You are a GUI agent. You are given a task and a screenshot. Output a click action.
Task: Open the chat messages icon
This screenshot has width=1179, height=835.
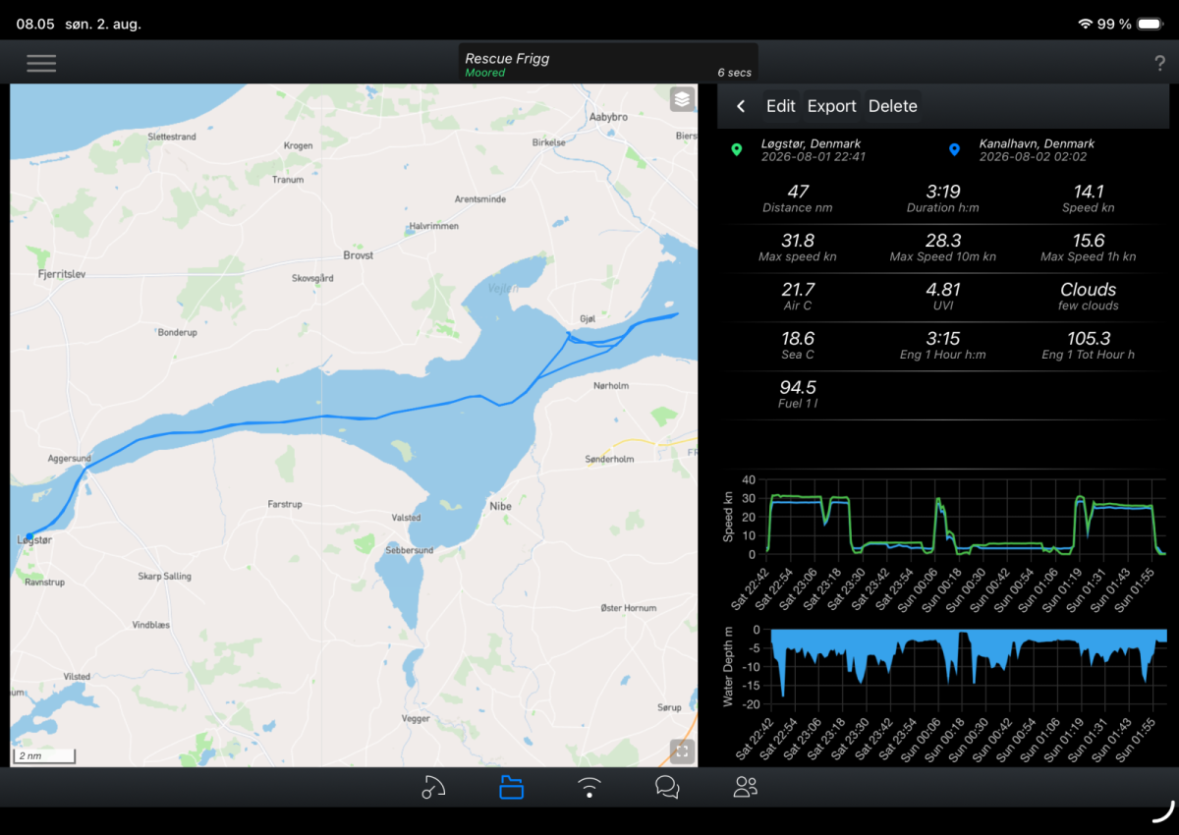pyautogui.click(x=667, y=787)
